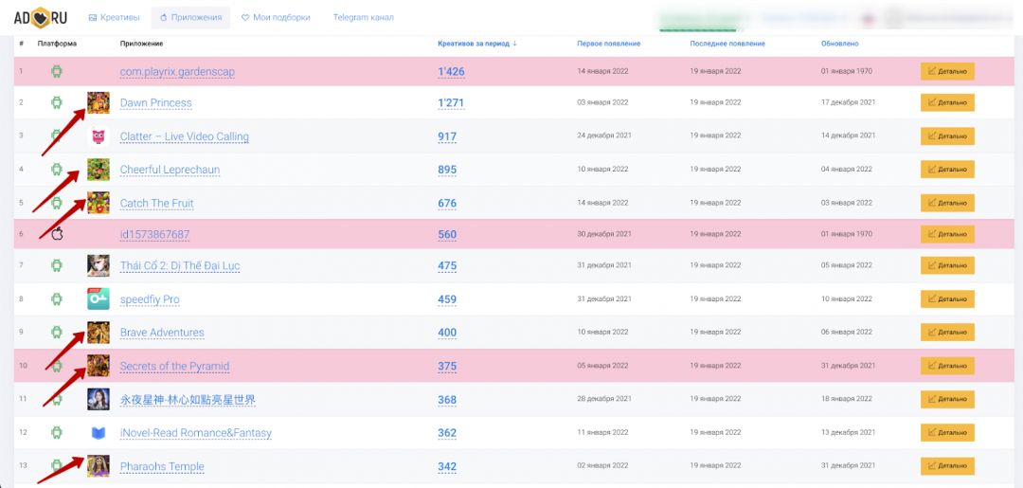Click the Cheerful Leprechaun app icon
Viewport: 1023px width, 488px height.
(x=99, y=170)
